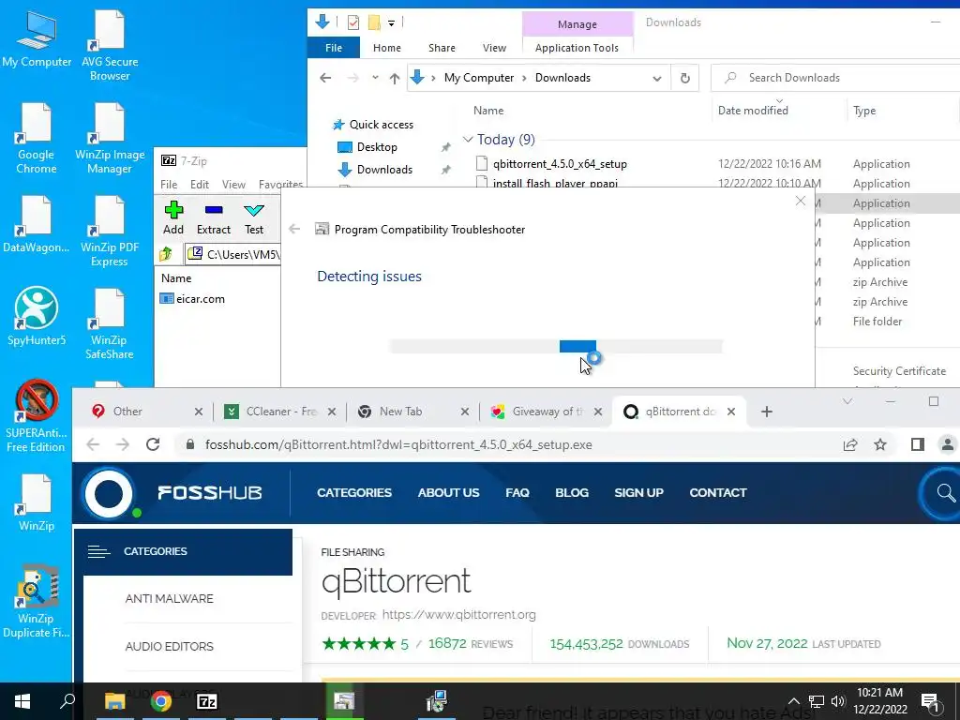
Task: Switch to the Share ribbon tab
Action: tap(442, 48)
